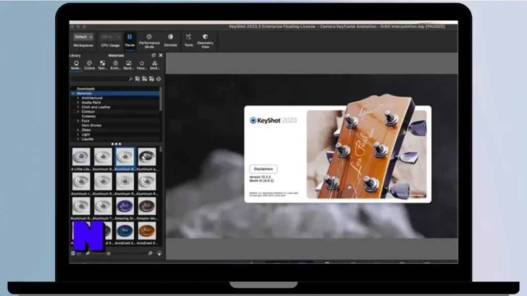The width and height of the screenshot is (527, 296).
Task: Switch library to grid view icon
Action: click(x=79, y=253)
